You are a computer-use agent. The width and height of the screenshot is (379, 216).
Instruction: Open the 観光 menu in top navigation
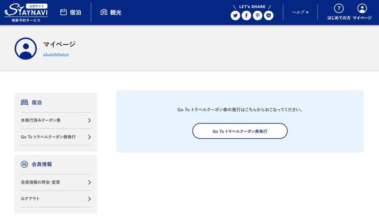pos(111,13)
